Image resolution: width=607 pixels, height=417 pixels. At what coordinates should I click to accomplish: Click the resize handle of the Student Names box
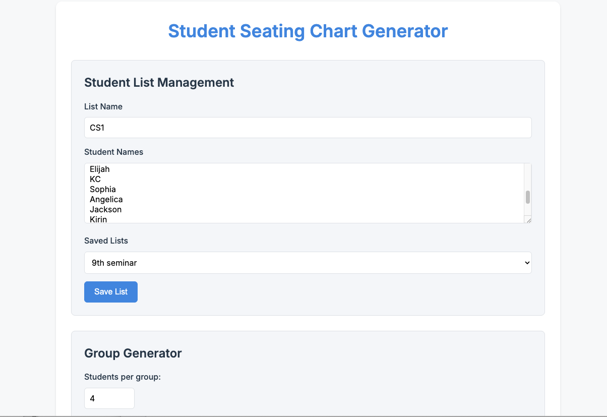(528, 220)
